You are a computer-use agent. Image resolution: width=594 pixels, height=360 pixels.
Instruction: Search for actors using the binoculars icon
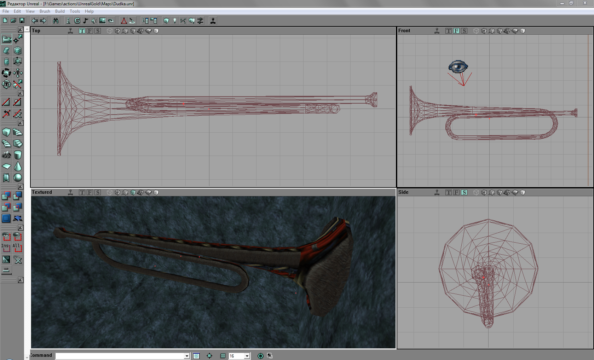click(56, 21)
